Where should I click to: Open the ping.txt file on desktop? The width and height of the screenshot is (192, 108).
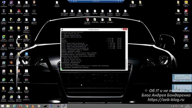pos(26,20)
